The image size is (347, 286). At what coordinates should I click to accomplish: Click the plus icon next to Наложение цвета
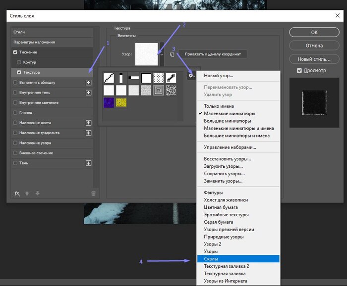(x=89, y=123)
